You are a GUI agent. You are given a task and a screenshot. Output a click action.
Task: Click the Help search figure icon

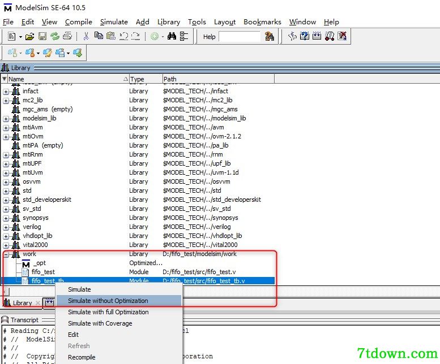270,36
